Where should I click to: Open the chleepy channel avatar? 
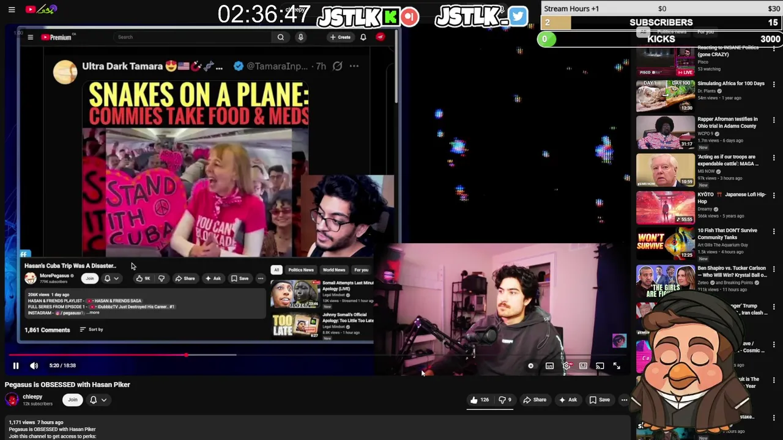[x=12, y=400]
